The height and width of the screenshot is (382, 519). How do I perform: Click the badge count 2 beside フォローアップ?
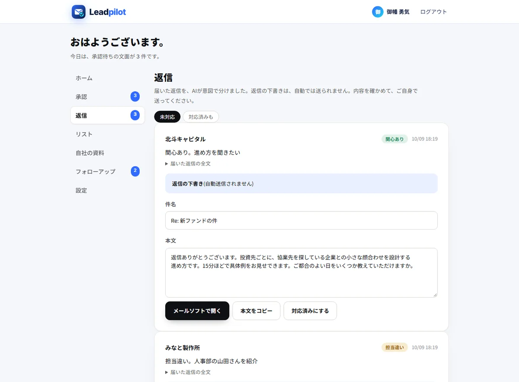(135, 171)
